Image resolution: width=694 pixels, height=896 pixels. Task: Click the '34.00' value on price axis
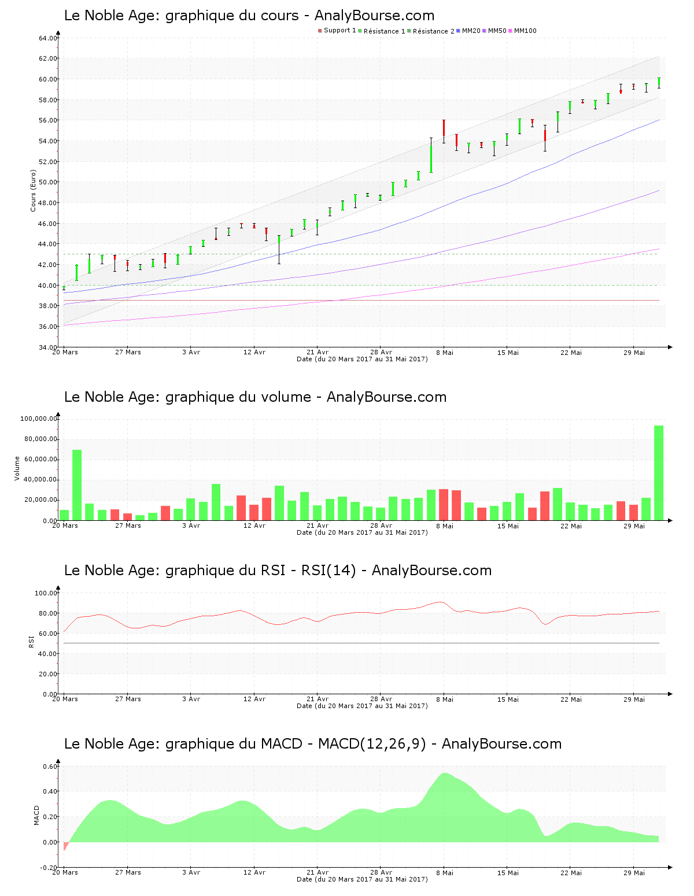point(47,347)
